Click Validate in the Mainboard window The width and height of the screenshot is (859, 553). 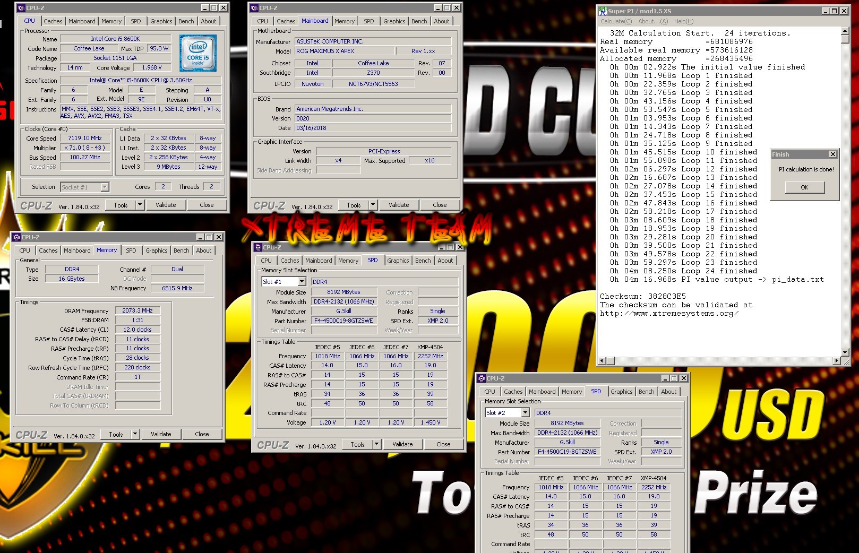click(399, 205)
